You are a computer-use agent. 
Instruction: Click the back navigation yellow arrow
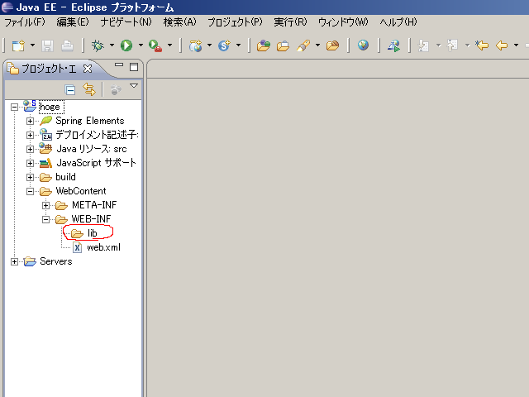click(501, 45)
